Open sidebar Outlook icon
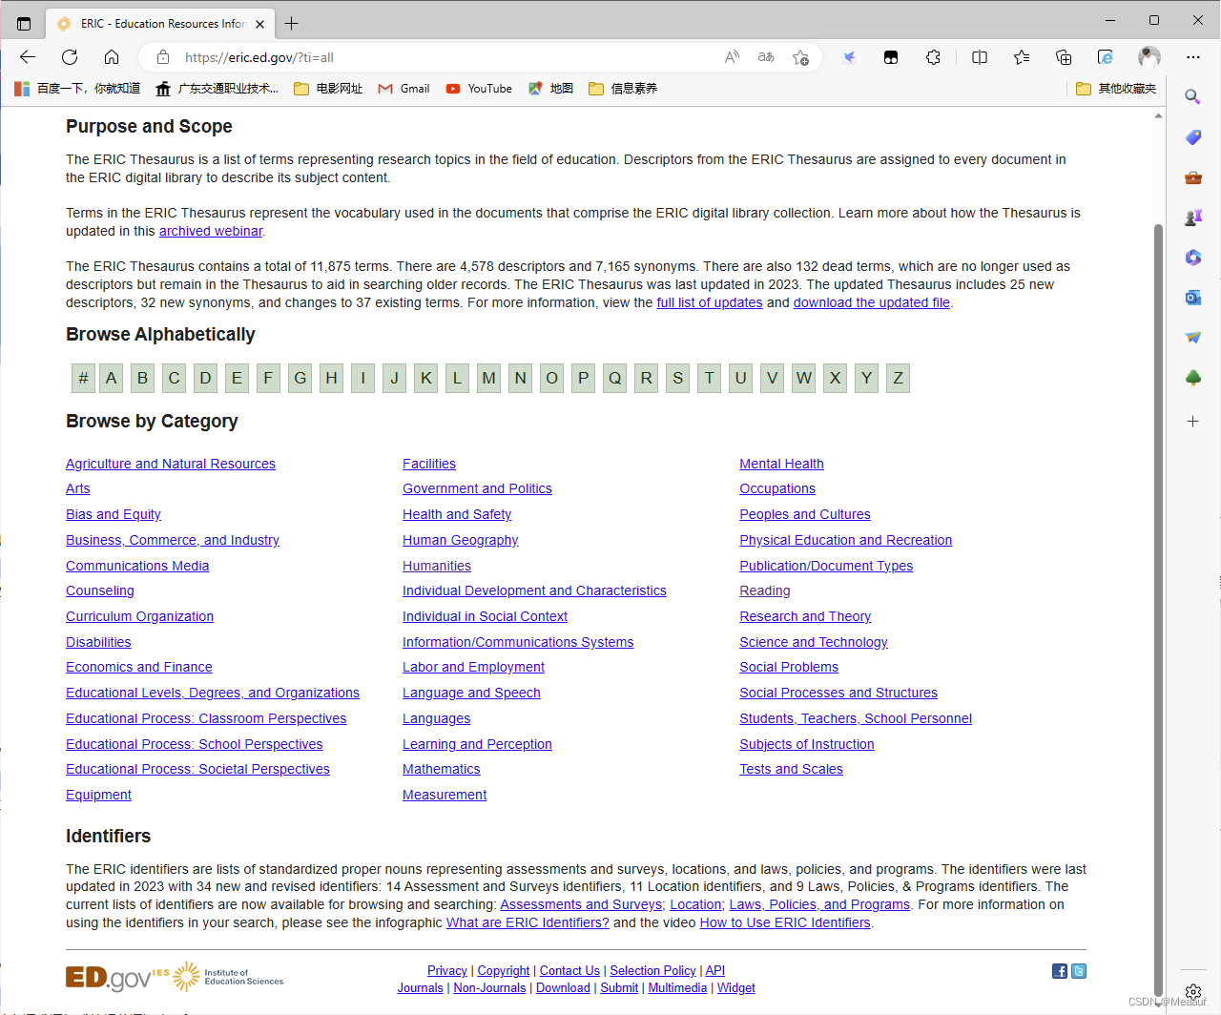This screenshot has width=1221, height=1015. coord(1192,298)
